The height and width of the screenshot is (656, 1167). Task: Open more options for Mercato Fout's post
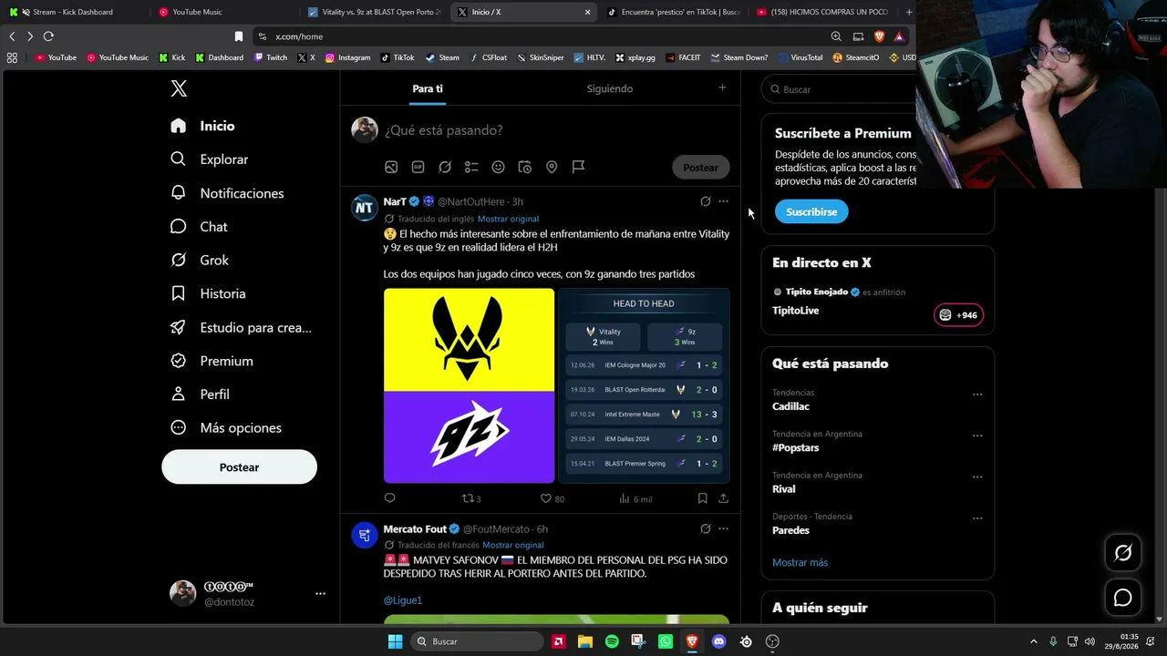point(723,528)
